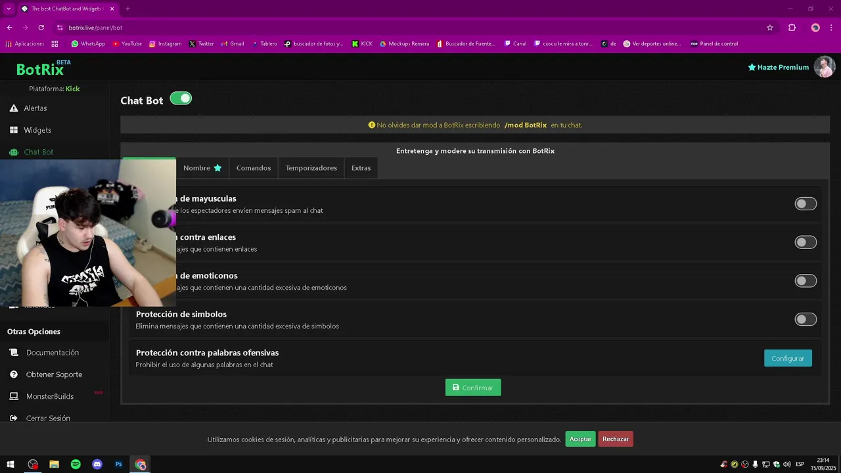
Task: Bookmark this page with the star icon
Action: (770, 28)
